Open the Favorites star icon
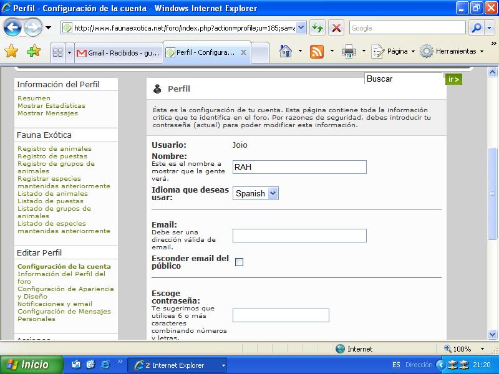This screenshot has width=499, height=374. pyautogui.click(x=12, y=52)
